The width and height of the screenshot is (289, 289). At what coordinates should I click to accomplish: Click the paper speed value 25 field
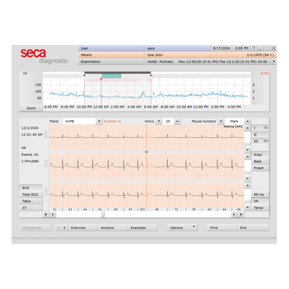pos(168,121)
